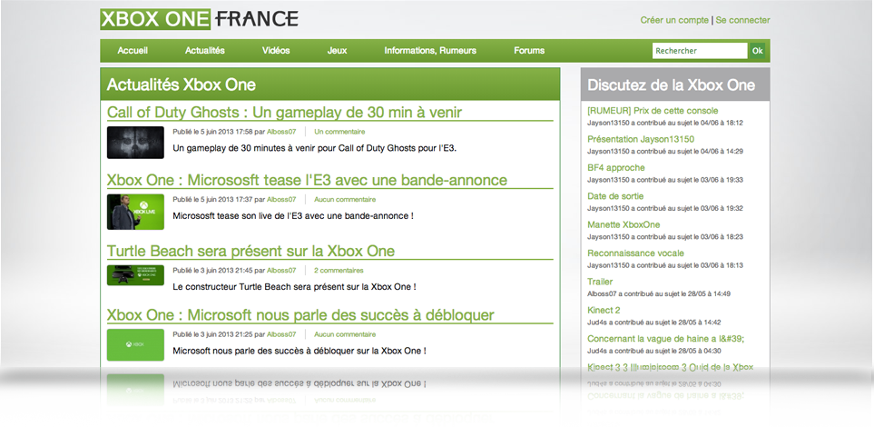Screen dimensions: 874x427
Task: Go to Accueil in the navigation bar
Action: [133, 50]
